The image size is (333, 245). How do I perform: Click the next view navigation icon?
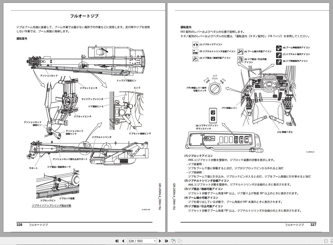click(180, 241)
